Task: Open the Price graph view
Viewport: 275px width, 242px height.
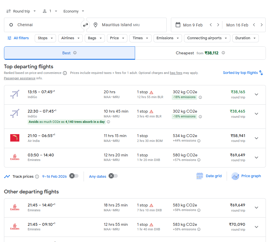Action: [x=246, y=176]
